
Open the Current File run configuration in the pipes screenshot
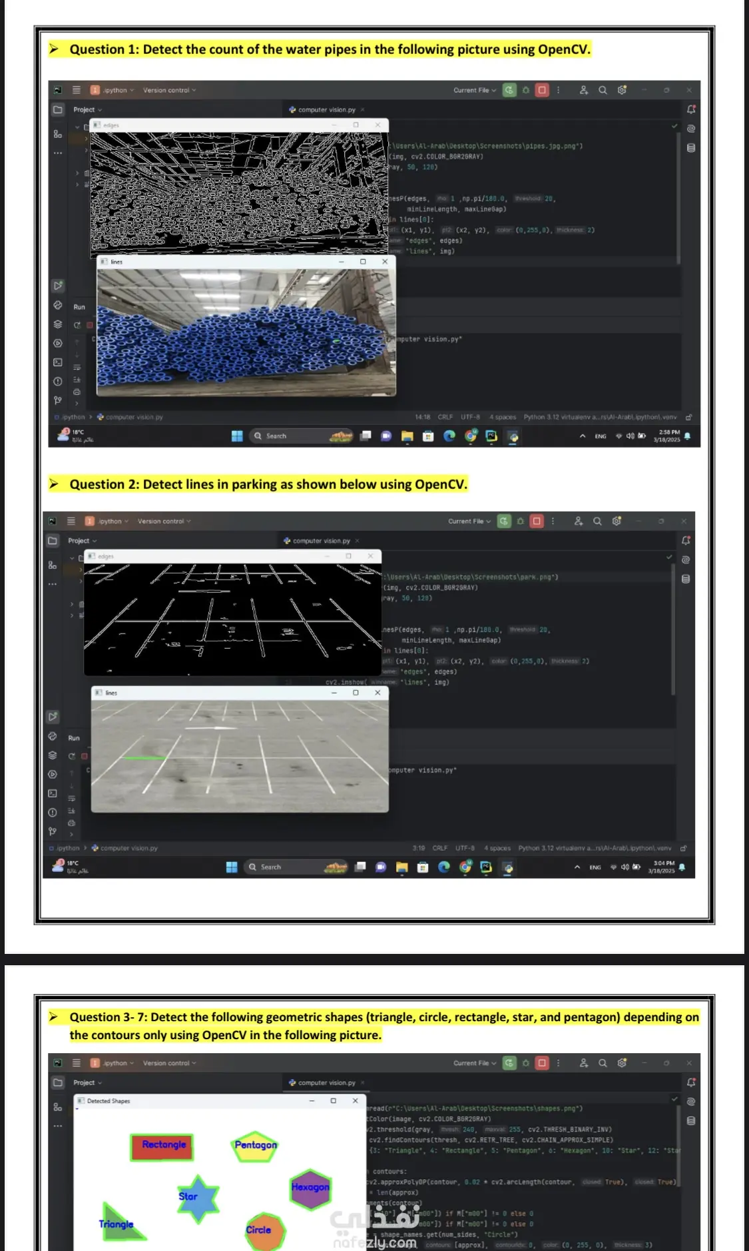click(x=475, y=90)
